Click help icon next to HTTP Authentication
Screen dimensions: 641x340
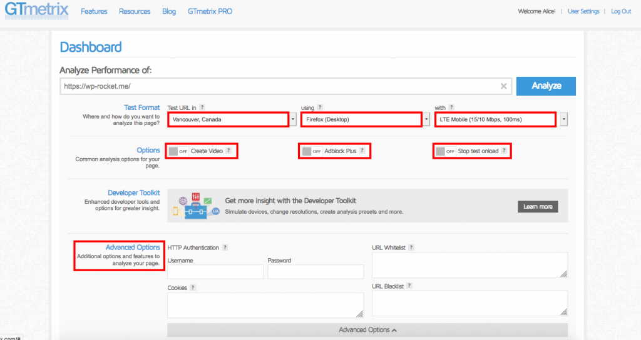pyautogui.click(x=225, y=247)
